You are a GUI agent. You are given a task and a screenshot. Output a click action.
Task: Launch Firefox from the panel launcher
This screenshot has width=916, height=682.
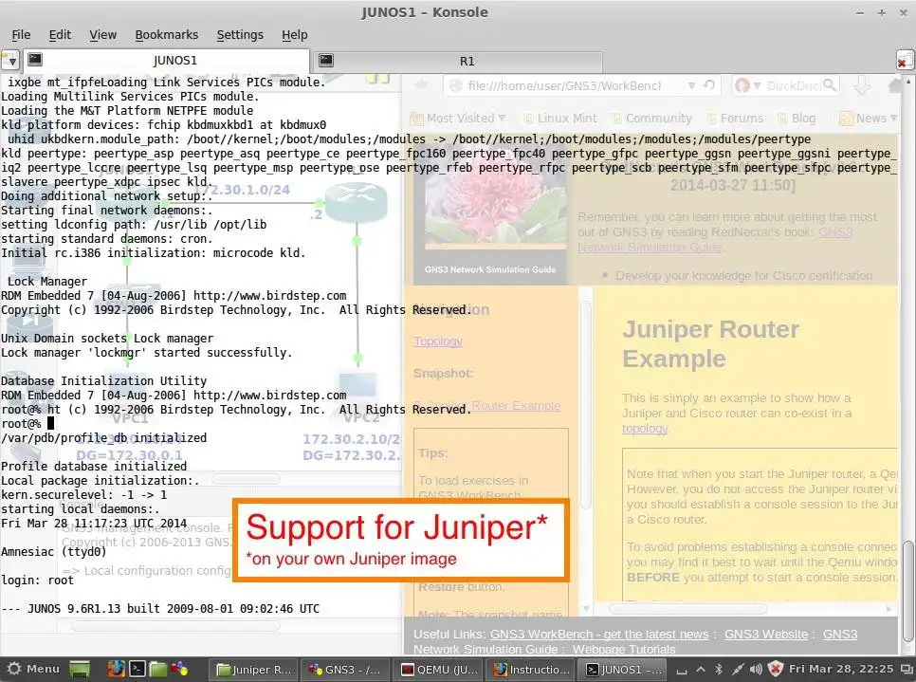[x=117, y=669]
